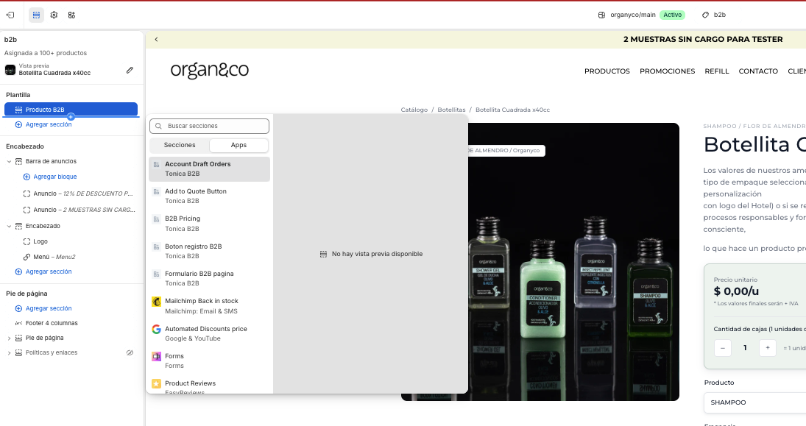This screenshot has height=426, width=806.
Task: Click Agregar sección under Pie de página
Action: [49, 308]
